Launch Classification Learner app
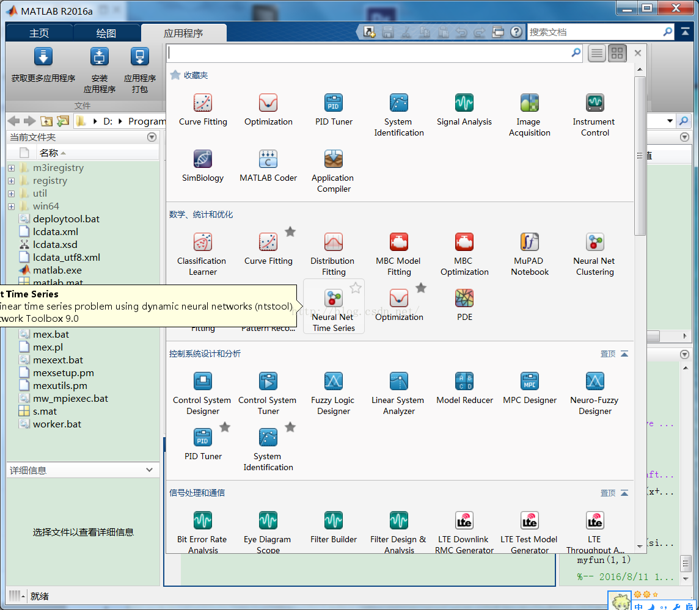699x610 pixels. click(x=203, y=254)
